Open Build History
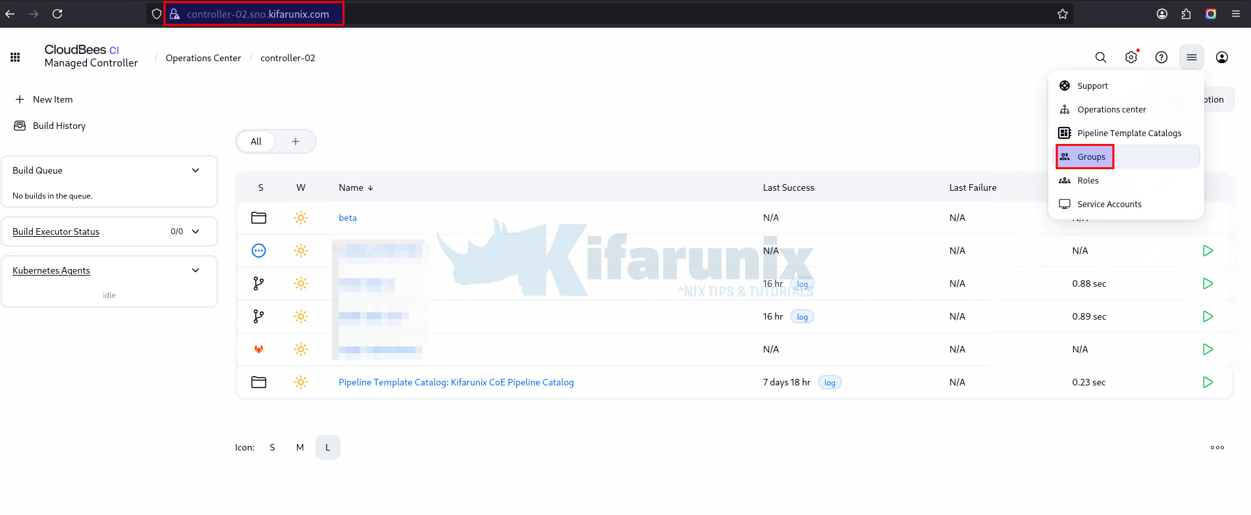Screen dimensions: 1251x515 pos(50,126)
